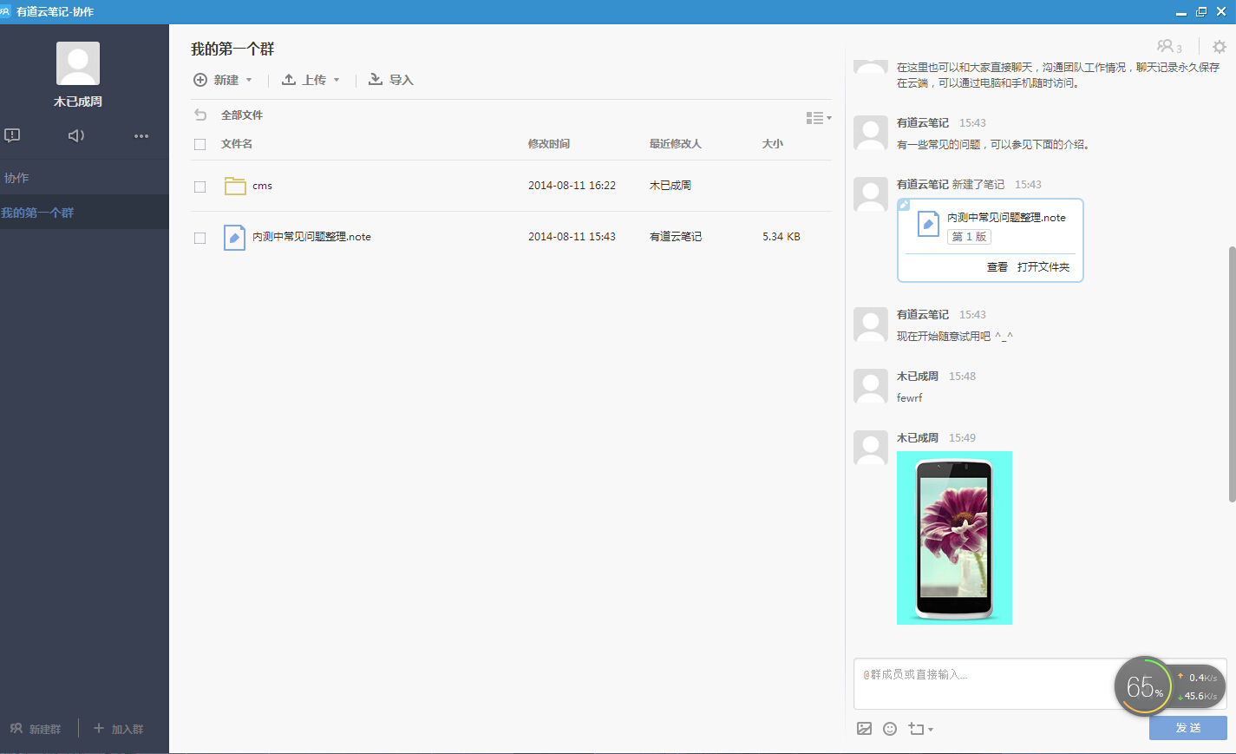Click the 2014-08-11 16:22 date cell
Viewport: 1236px width, 754px height.
572,186
